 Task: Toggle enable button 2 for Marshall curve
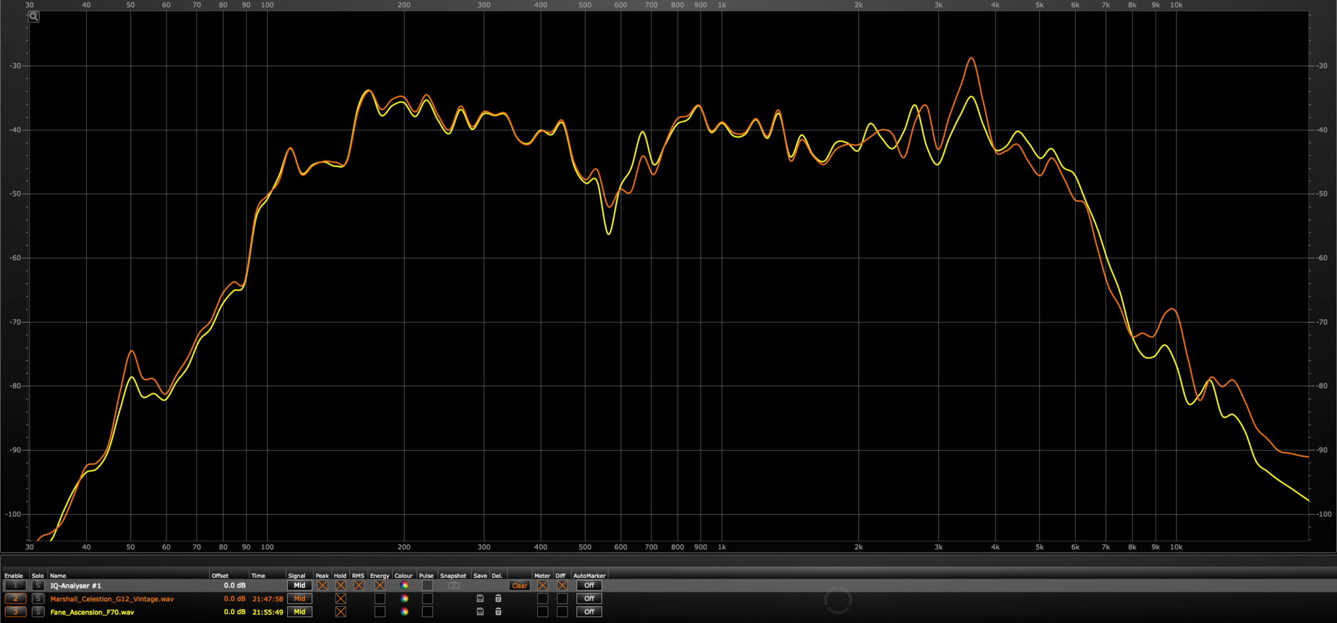[16, 598]
